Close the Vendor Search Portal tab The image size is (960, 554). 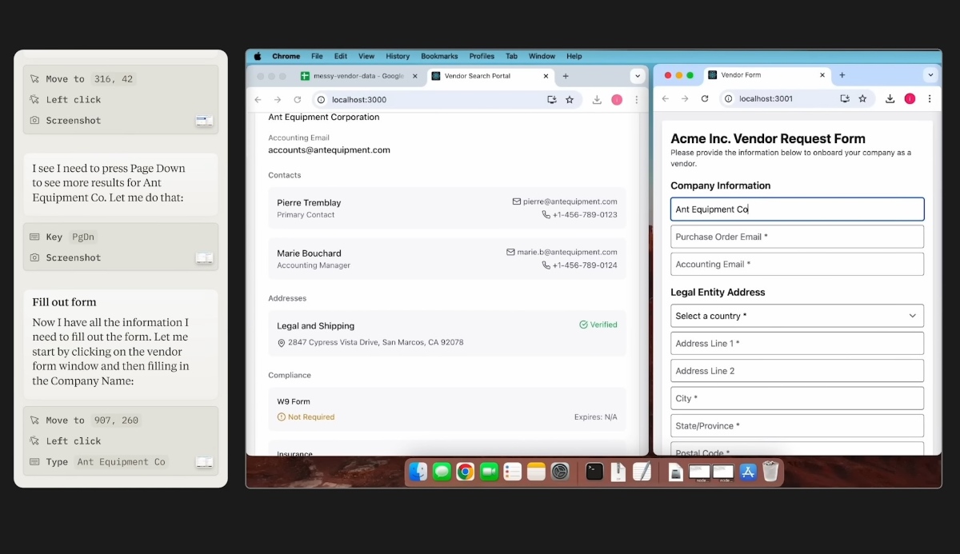[546, 76]
